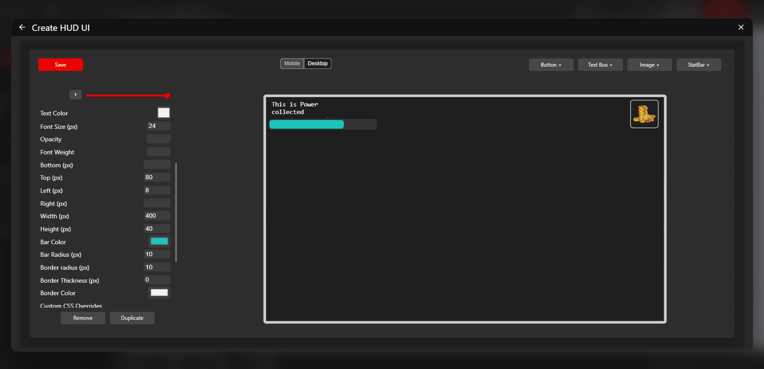Click the Remove button
764x369 pixels.
tap(83, 318)
